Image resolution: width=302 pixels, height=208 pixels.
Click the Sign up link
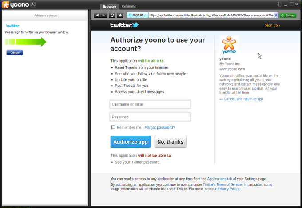272,25
